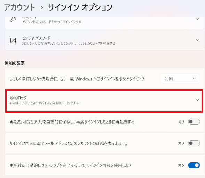
Task: Click the picture password image icon
Action: click(13, 40)
